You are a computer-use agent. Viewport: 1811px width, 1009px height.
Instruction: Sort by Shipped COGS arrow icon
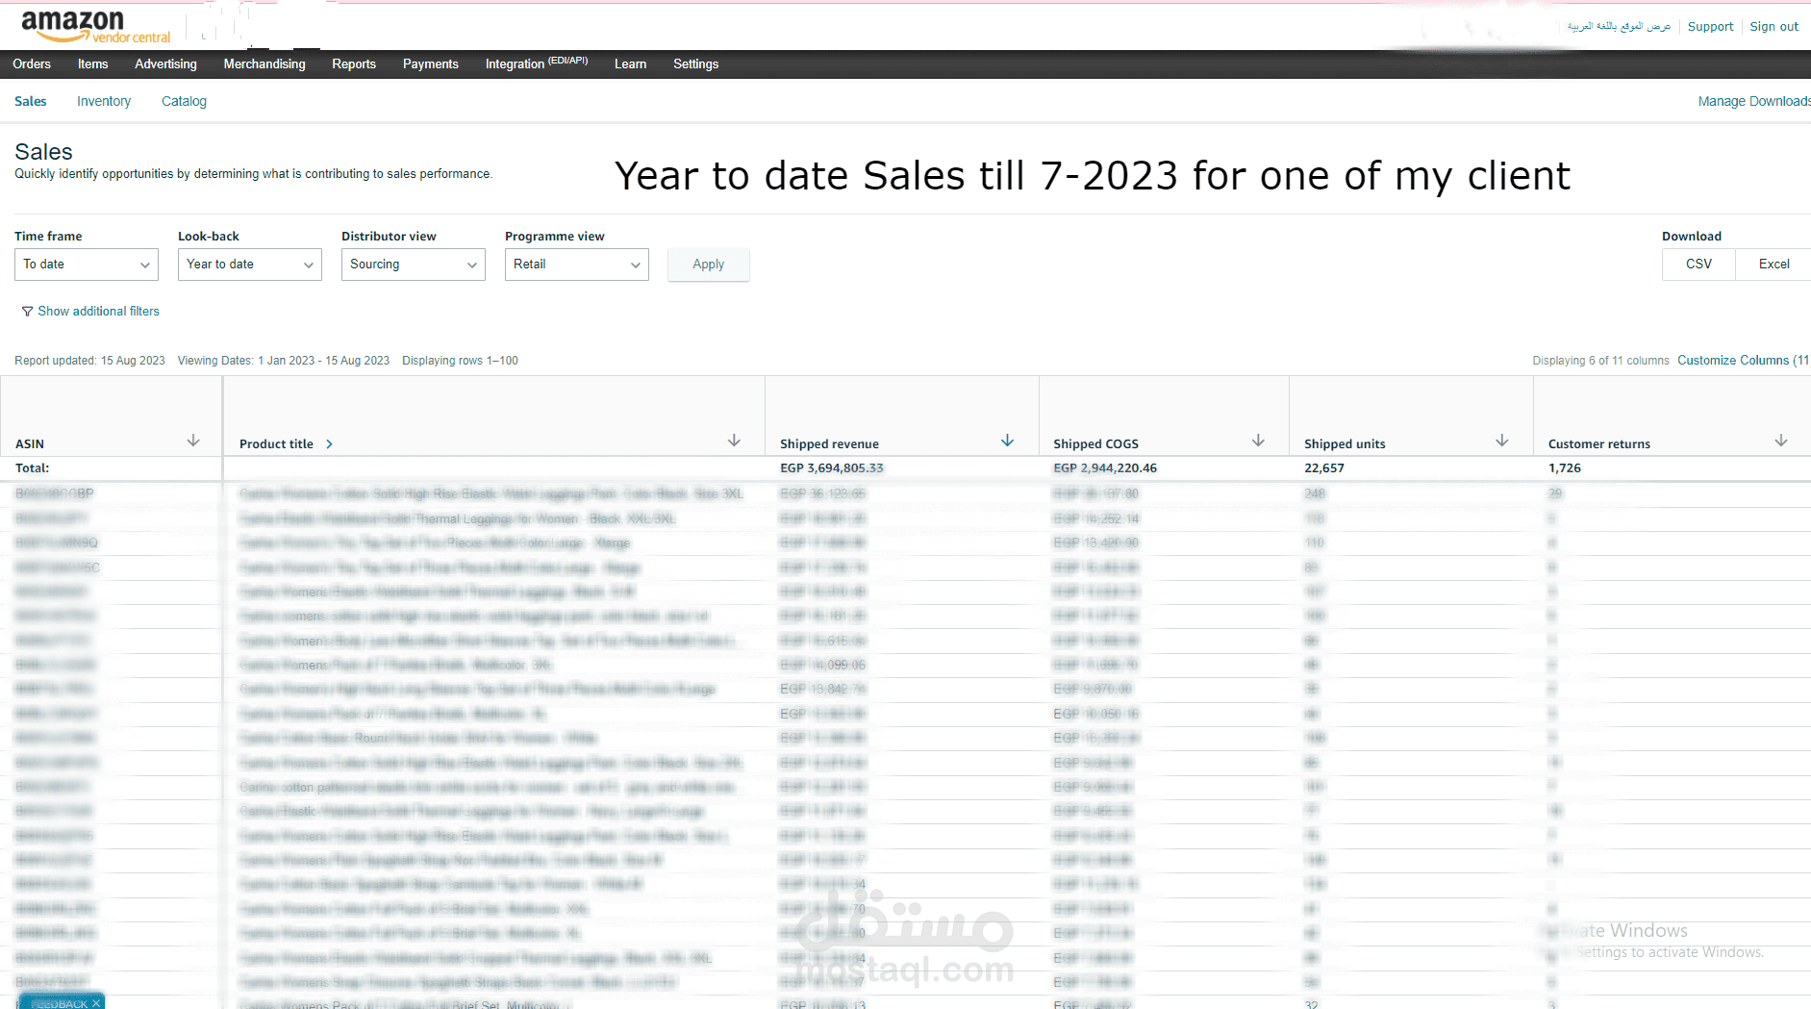coord(1258,441)
